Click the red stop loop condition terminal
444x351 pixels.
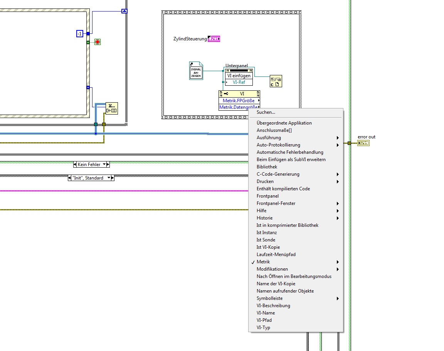click(x=98, y=42)
